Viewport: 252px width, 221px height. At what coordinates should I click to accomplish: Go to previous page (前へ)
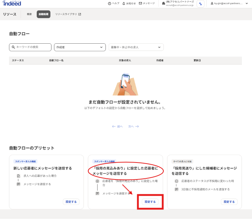pyautogui.click(x=117, y=126)
